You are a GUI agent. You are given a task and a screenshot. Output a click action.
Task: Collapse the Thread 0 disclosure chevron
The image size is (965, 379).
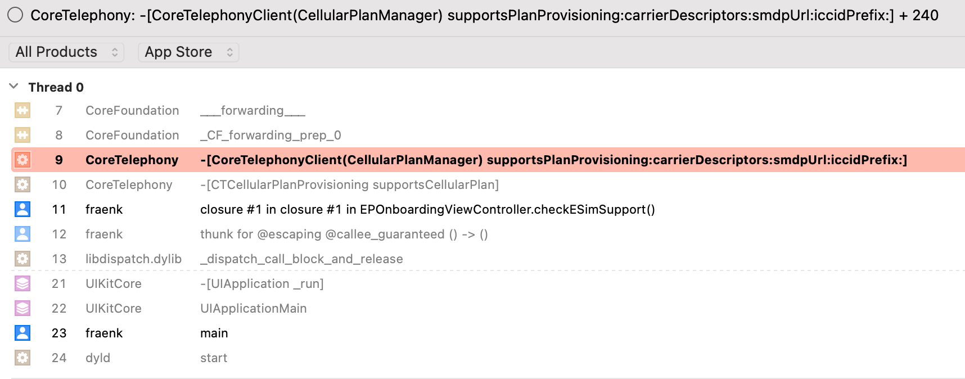(14, 87)
